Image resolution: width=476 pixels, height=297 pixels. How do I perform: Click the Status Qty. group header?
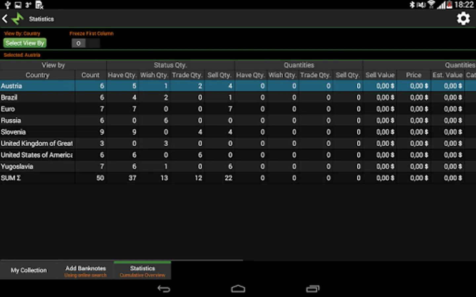pyautogui.click(x=170, y=65)
